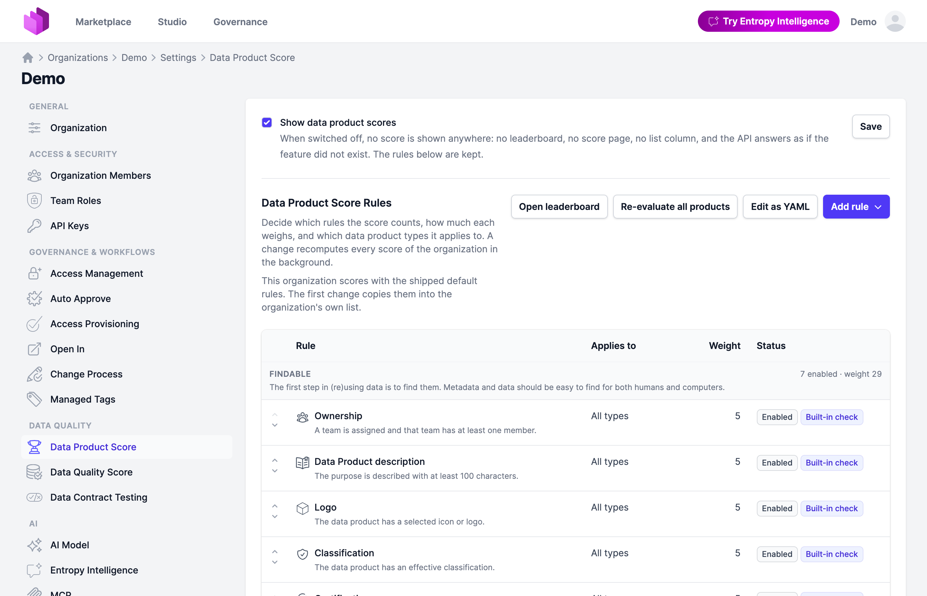Open the Add rule dropdown
927x596 pixels.
click(856, 207)
